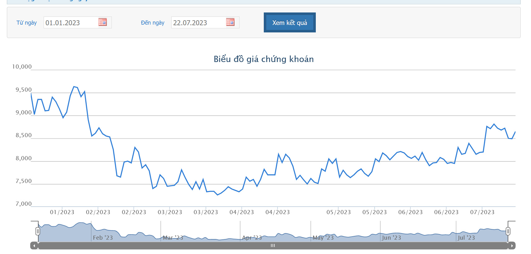
Task: Click the Từ ngày label
Action: click(26, 23)
